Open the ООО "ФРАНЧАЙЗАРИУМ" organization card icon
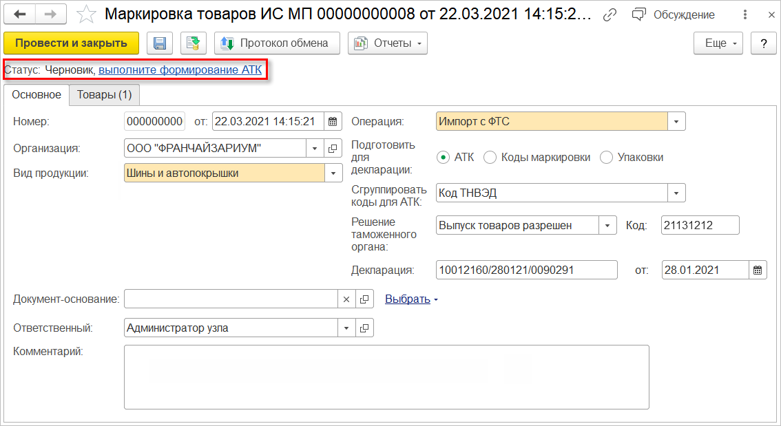The image size is (781, 426). point(333,148)
